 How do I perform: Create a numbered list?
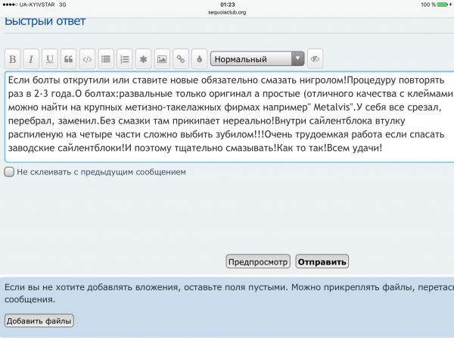click(125, 58)
